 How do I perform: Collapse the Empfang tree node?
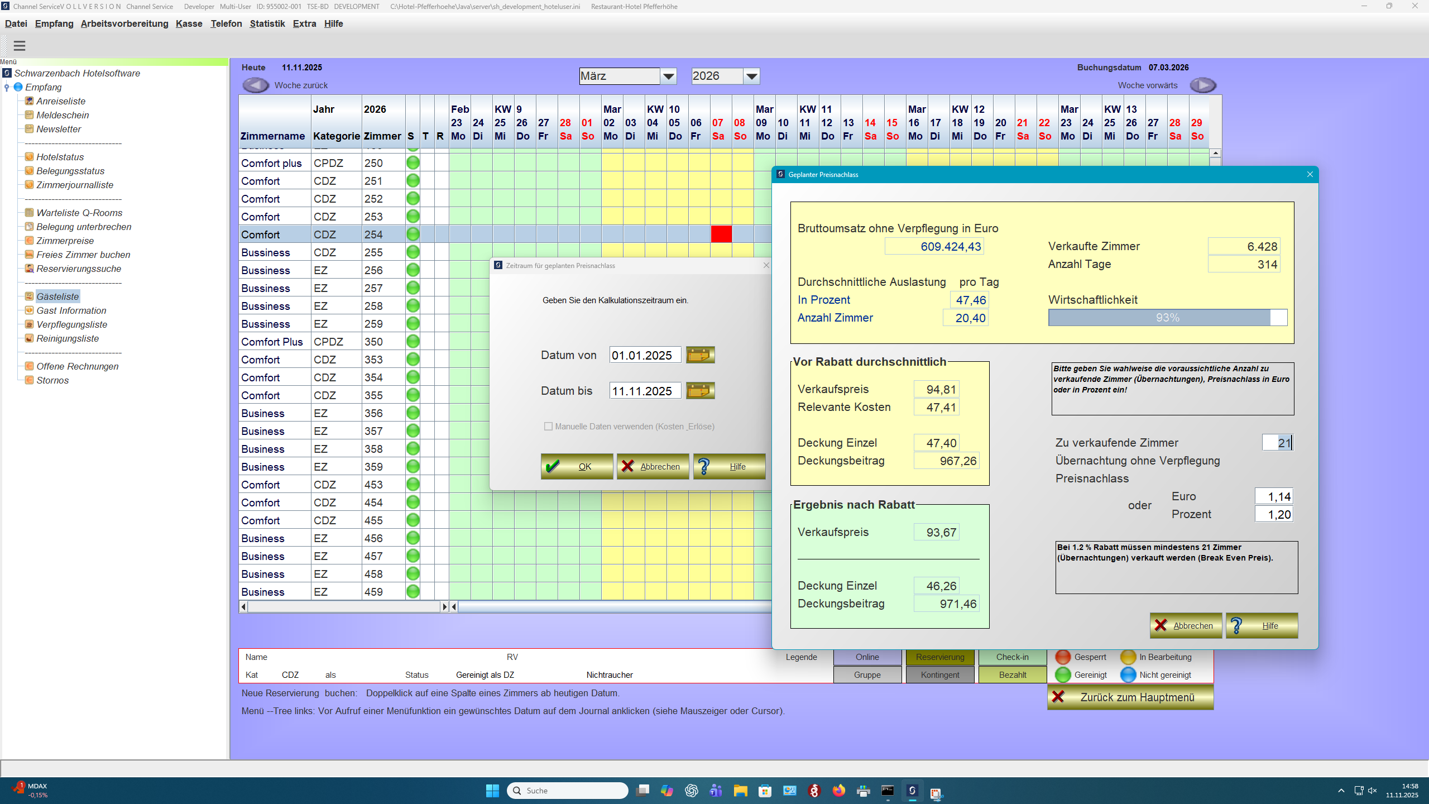click(x=7, y=87)
